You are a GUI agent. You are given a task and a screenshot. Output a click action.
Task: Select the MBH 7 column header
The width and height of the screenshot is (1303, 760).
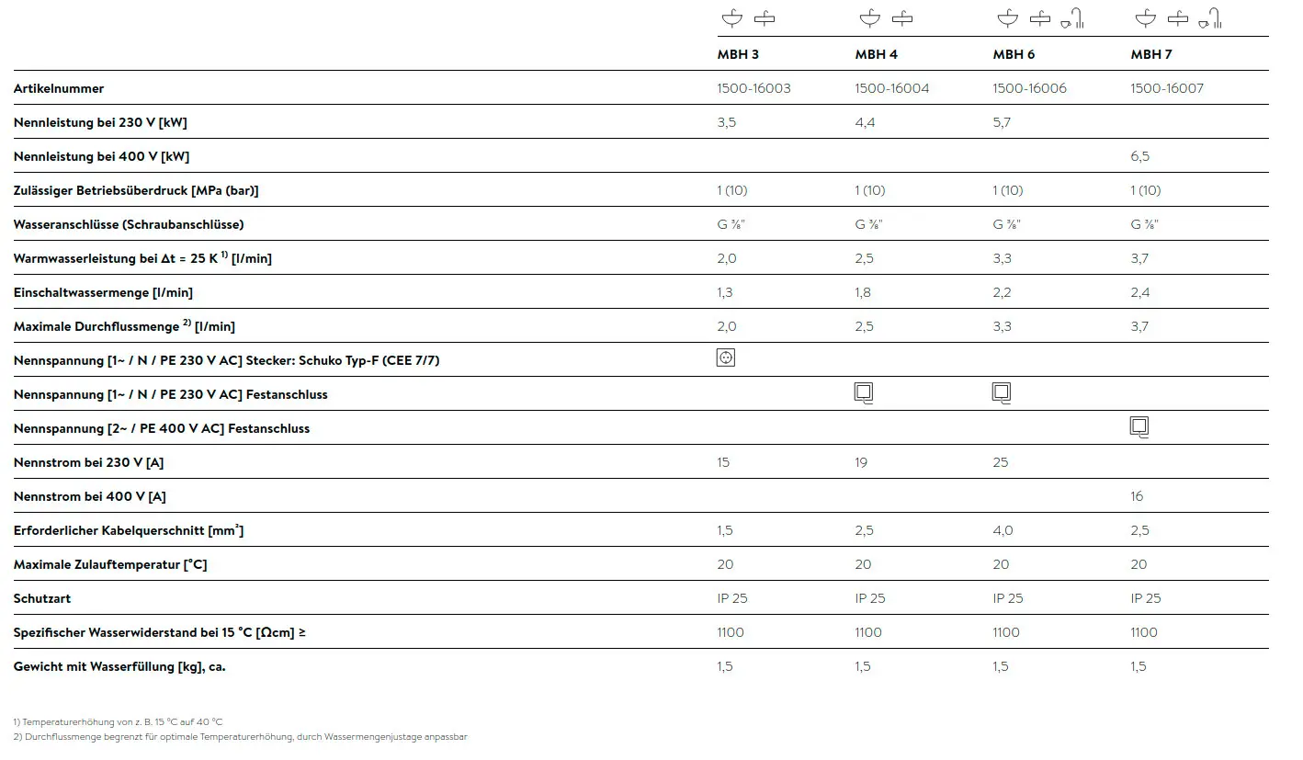(1151, 54)
